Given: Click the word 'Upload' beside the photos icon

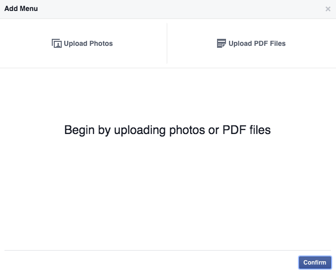Looking at the screenshot, I should point(76,44).
